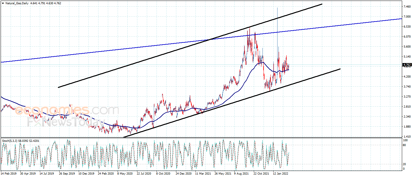
Task: Click the 7.460 price axis label
Action: (x=407, y=6)
